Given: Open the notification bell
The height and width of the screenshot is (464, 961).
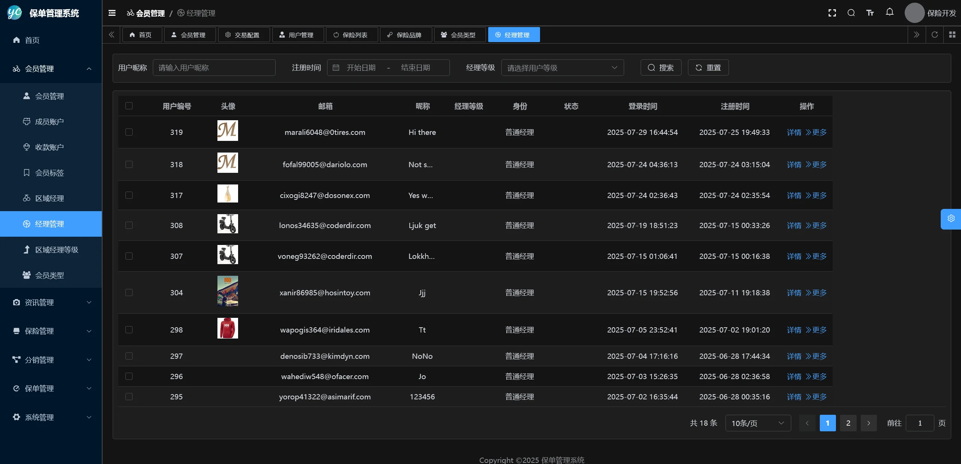Looking at the screenshot, I should coord(889,12).
